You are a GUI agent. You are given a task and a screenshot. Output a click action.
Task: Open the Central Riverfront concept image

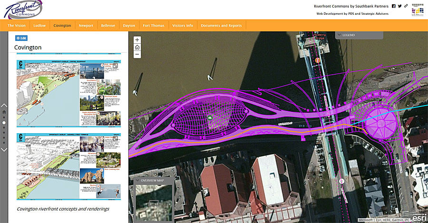click(x=68, y=93)
